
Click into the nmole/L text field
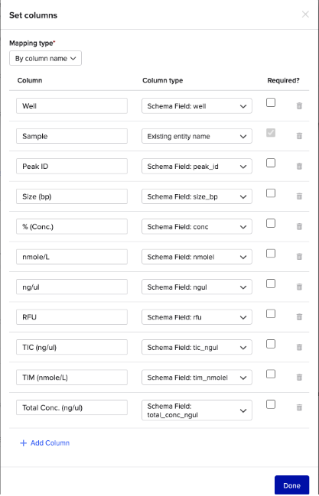(72, 257)
